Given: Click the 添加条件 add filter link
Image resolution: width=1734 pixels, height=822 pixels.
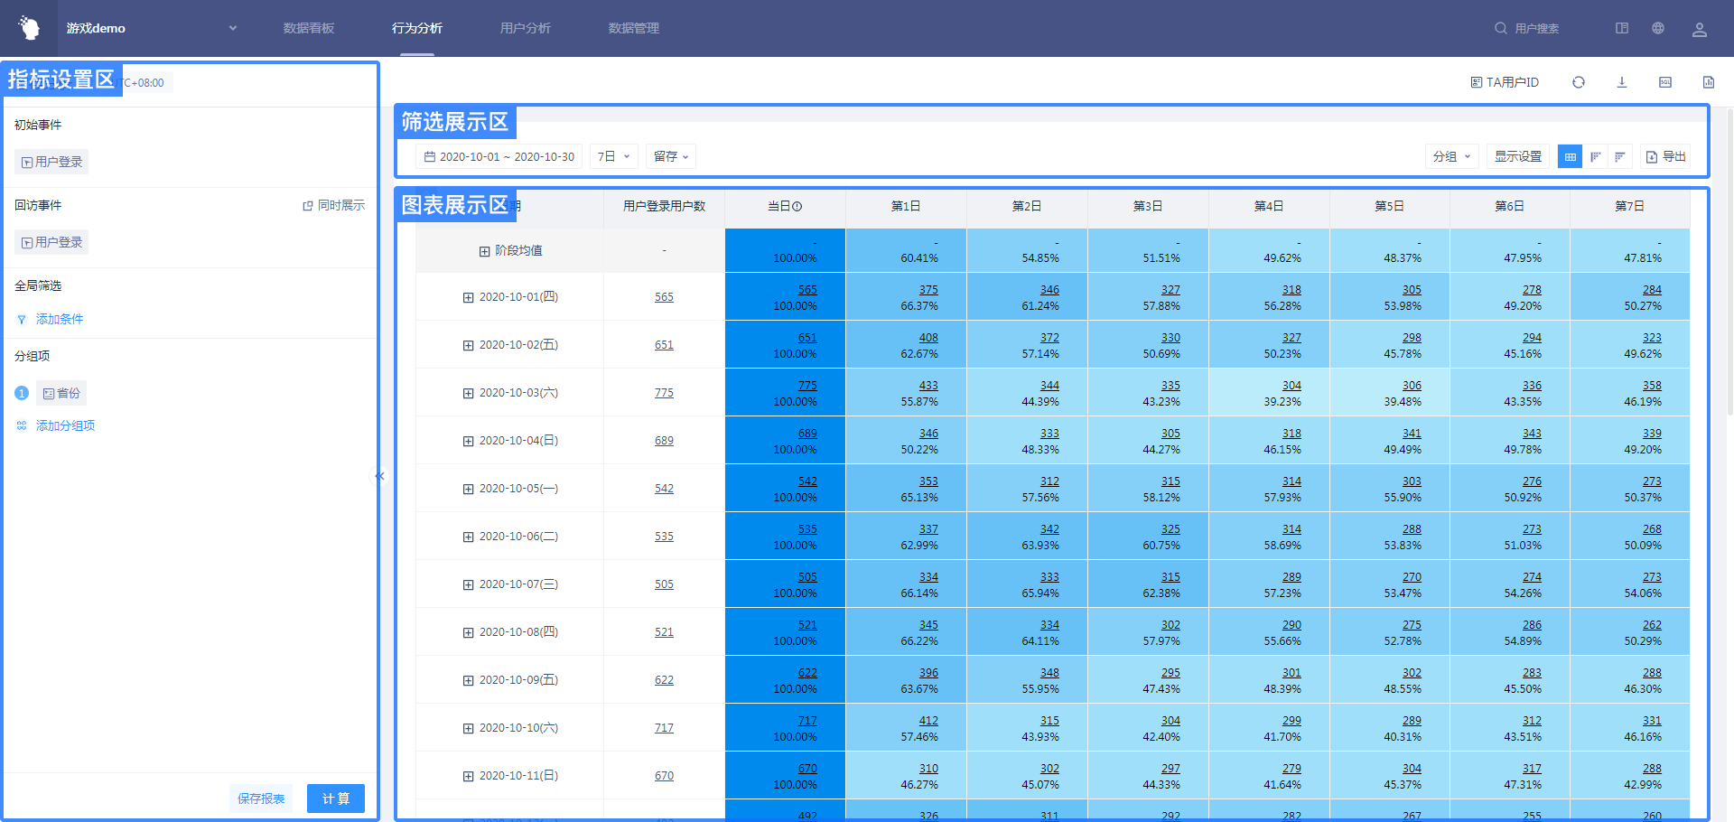Looking at the screenshot, I should tap(59, 320).
